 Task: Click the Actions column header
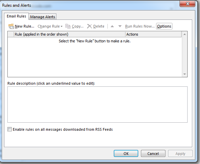pyautogui.click(x=153, y=34)
